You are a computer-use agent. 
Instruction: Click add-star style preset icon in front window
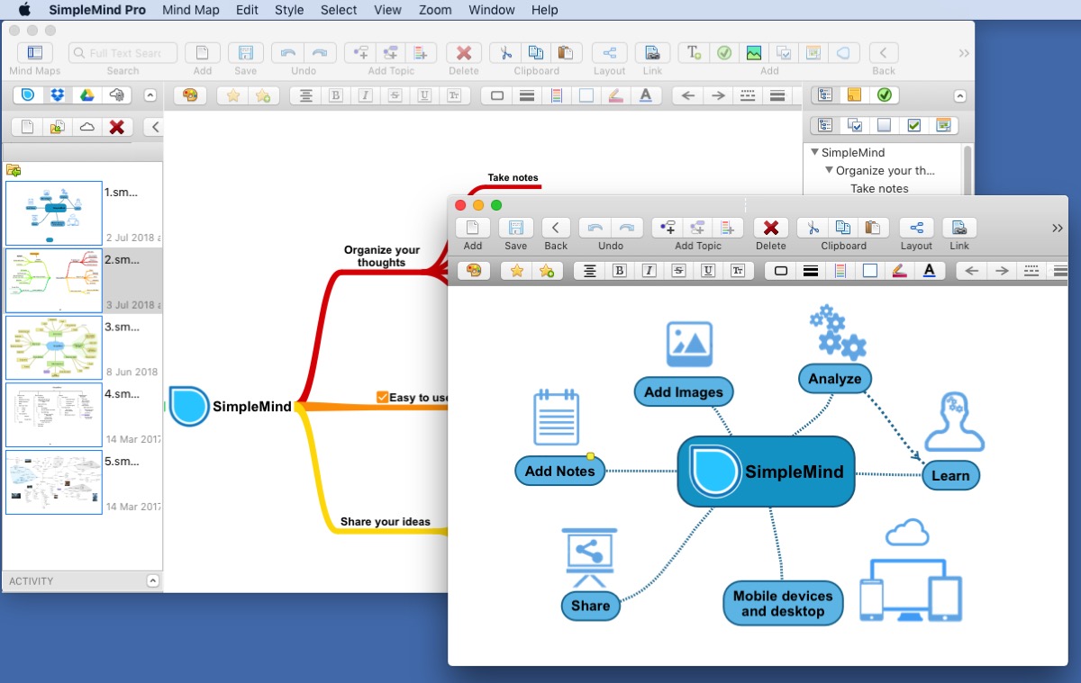tap(547, 270)
